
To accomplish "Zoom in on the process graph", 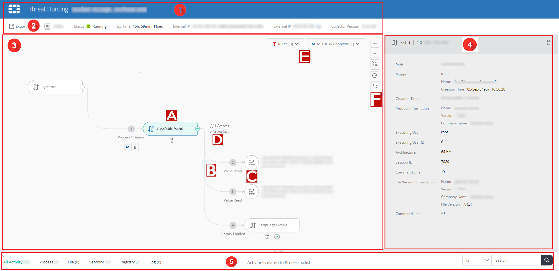I will coord(375,43).
